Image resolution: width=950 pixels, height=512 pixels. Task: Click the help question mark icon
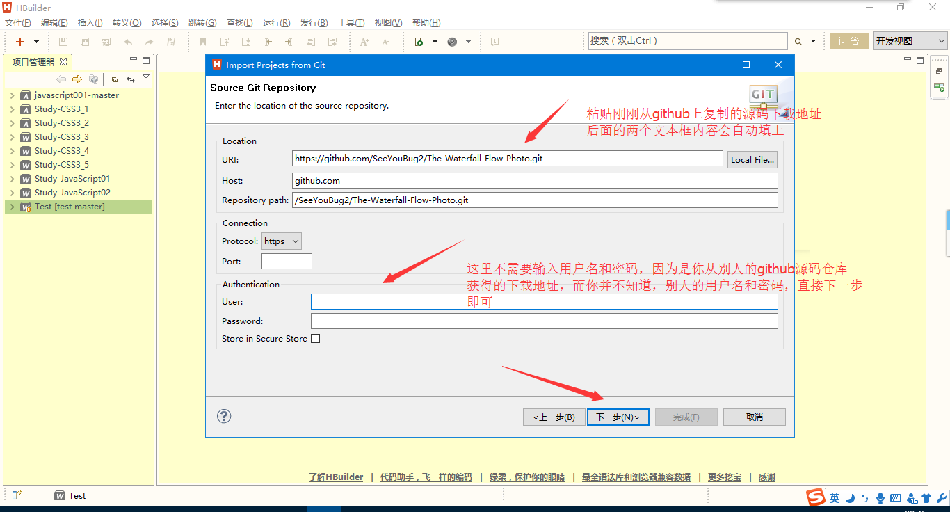point(224,416)
